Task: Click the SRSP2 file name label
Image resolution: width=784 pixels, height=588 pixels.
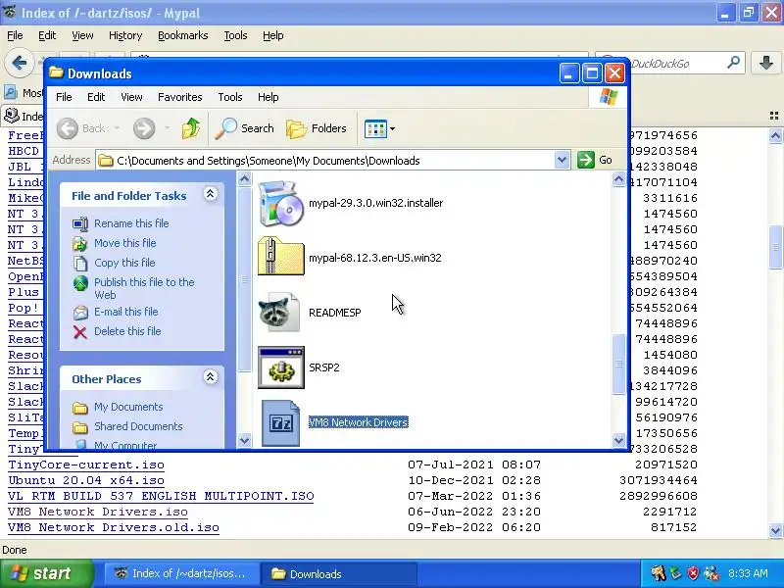Action: [324, 367]
